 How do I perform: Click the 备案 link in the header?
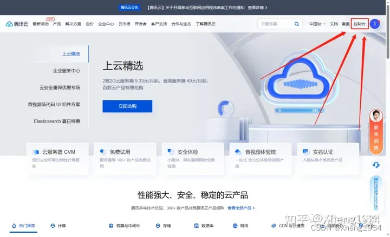(346, 24)
